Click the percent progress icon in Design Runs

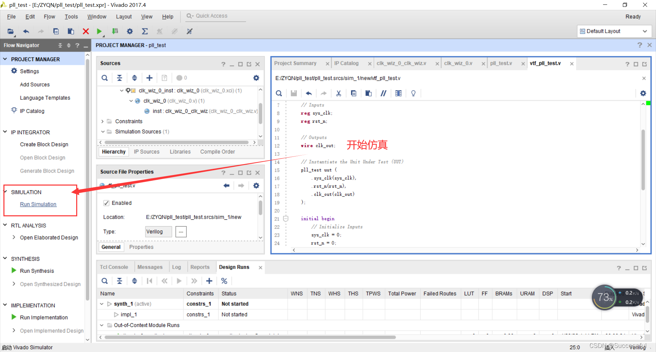(224, 281)
